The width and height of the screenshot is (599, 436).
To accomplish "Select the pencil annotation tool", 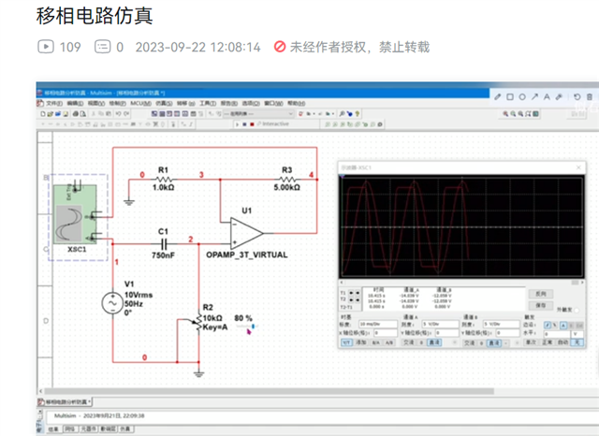I will coord(497,97).
